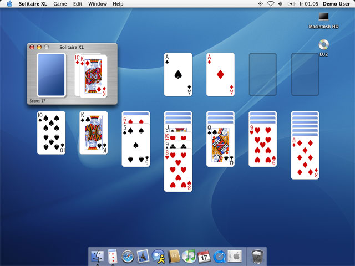
Task: Click the Ace of spades foundation
Action: coord(178,74)
